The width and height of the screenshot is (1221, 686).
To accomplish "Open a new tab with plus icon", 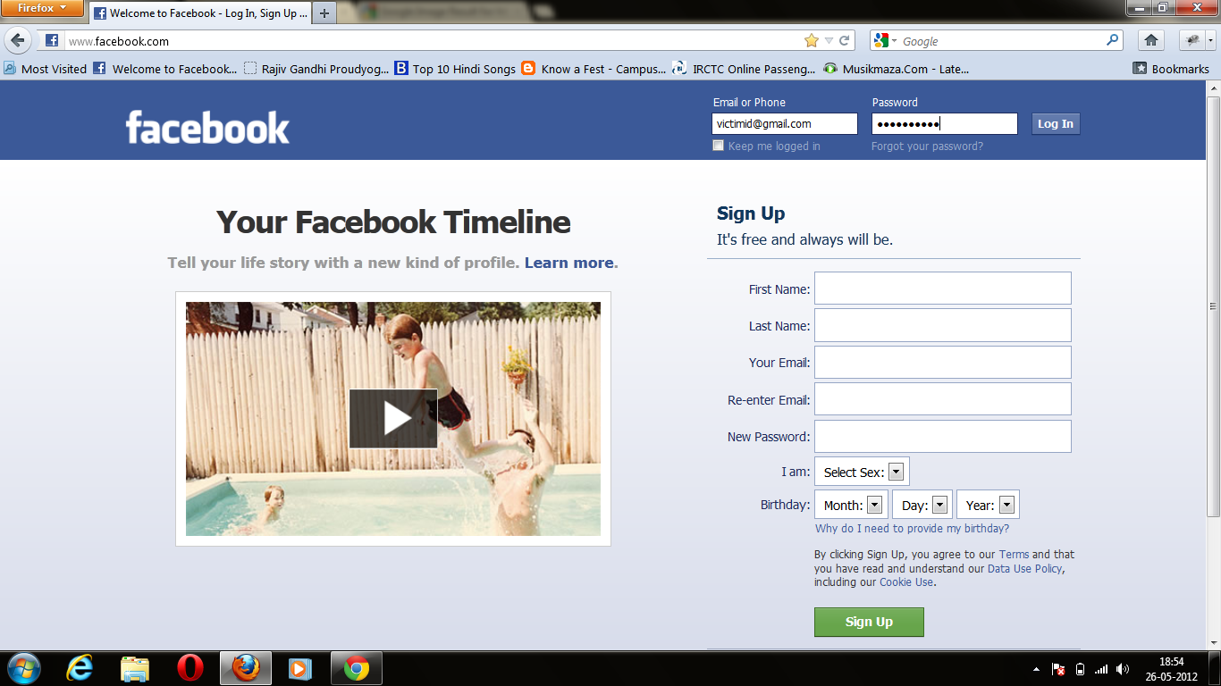I will tap(324, 13).
